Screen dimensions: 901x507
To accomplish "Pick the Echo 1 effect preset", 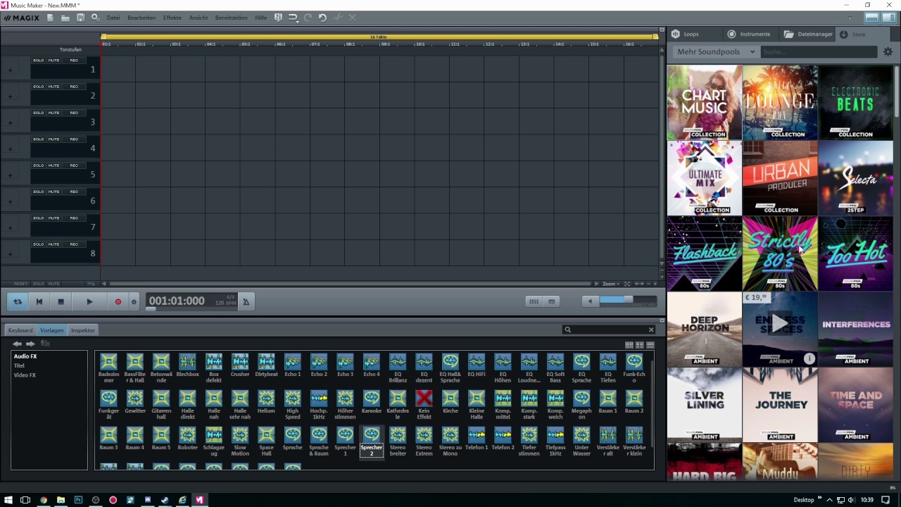I will click(x=293, y=365).
